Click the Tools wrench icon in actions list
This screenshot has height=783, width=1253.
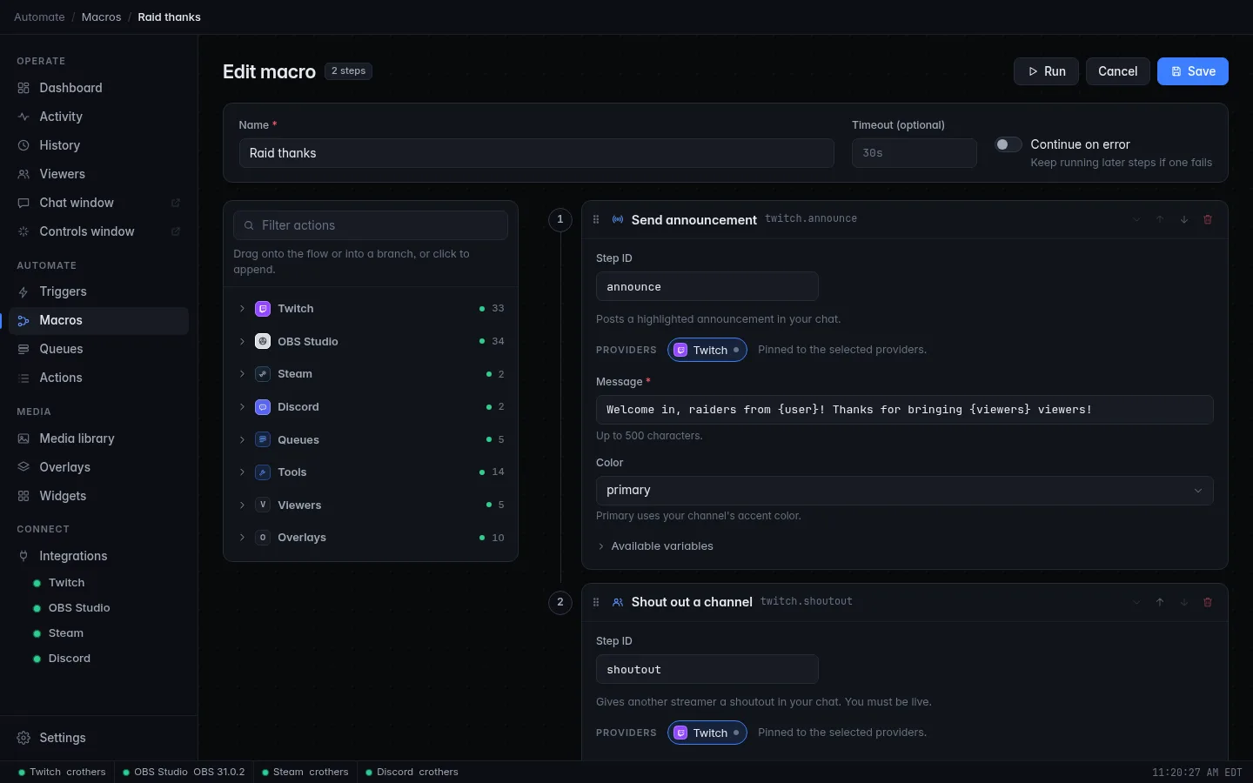[x=263, y=472]
